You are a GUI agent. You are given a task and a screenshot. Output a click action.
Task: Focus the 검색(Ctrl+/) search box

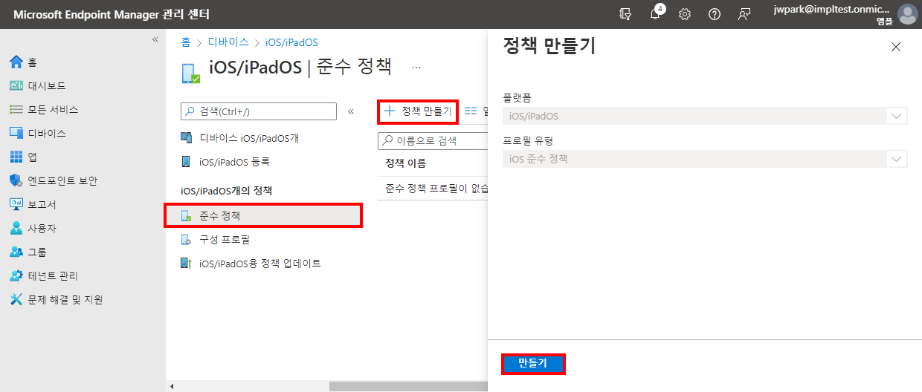[x=259, y=111]
